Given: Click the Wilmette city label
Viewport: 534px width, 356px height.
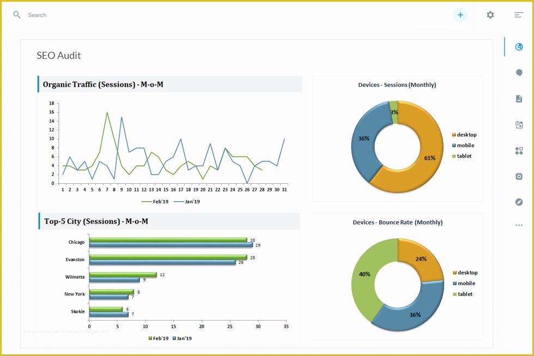Looking at the screenshot, I should tap(75, 277).
